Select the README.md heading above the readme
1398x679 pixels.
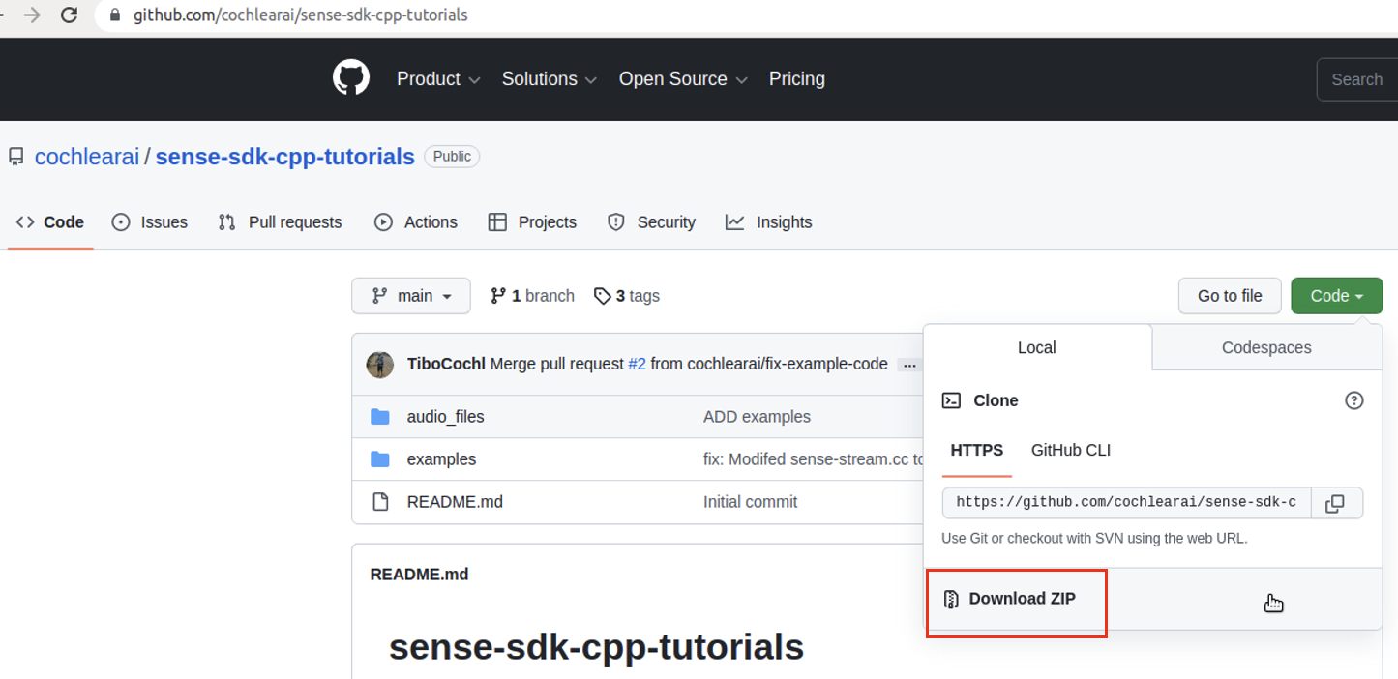[419, 575]
